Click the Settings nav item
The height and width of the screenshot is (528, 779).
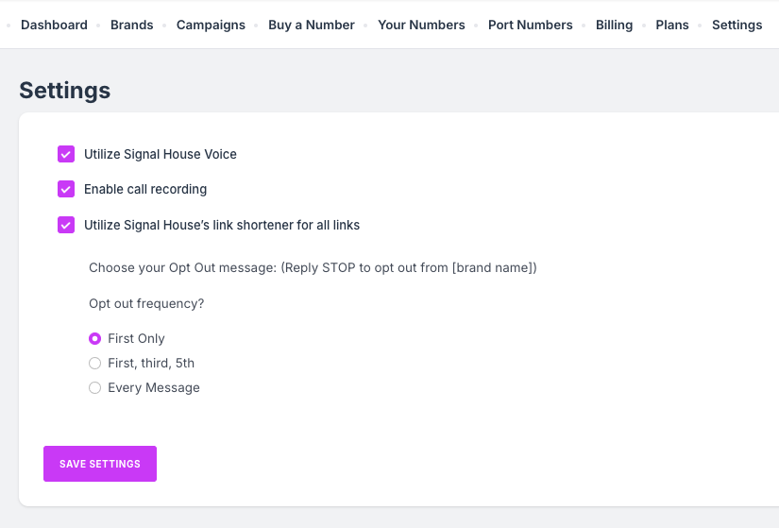[737, 25]
